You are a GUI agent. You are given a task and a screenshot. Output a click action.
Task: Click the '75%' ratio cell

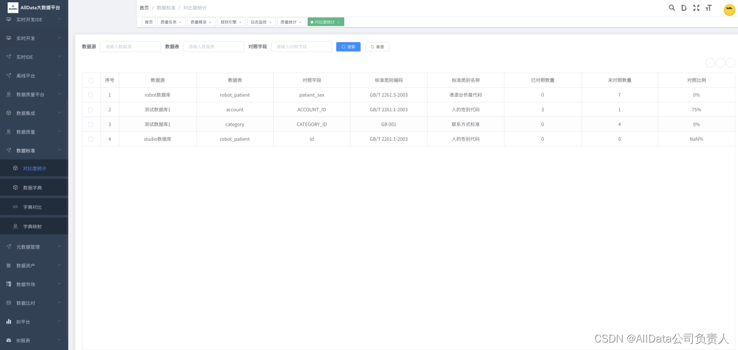point(696,110)
